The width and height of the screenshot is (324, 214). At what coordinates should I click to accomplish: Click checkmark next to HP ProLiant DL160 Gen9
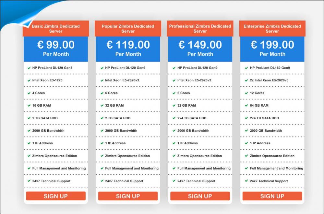pos(246,68)
